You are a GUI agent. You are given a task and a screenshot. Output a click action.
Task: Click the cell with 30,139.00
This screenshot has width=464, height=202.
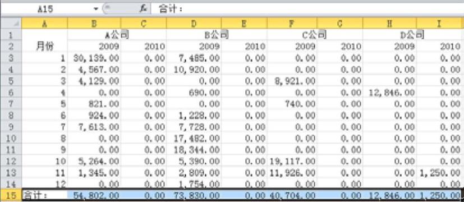tap(94, 58)
